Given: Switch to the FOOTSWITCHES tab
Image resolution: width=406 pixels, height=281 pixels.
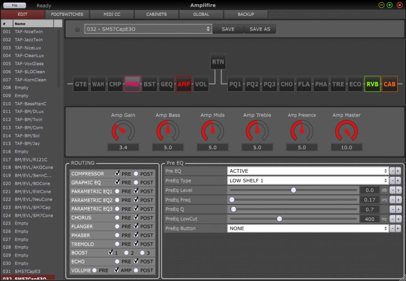Looking at the screenshot, I should 67,14.
